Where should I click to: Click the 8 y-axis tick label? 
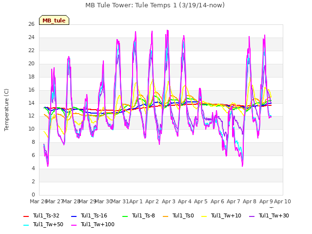pyautogui.click(x=33, y=142)
